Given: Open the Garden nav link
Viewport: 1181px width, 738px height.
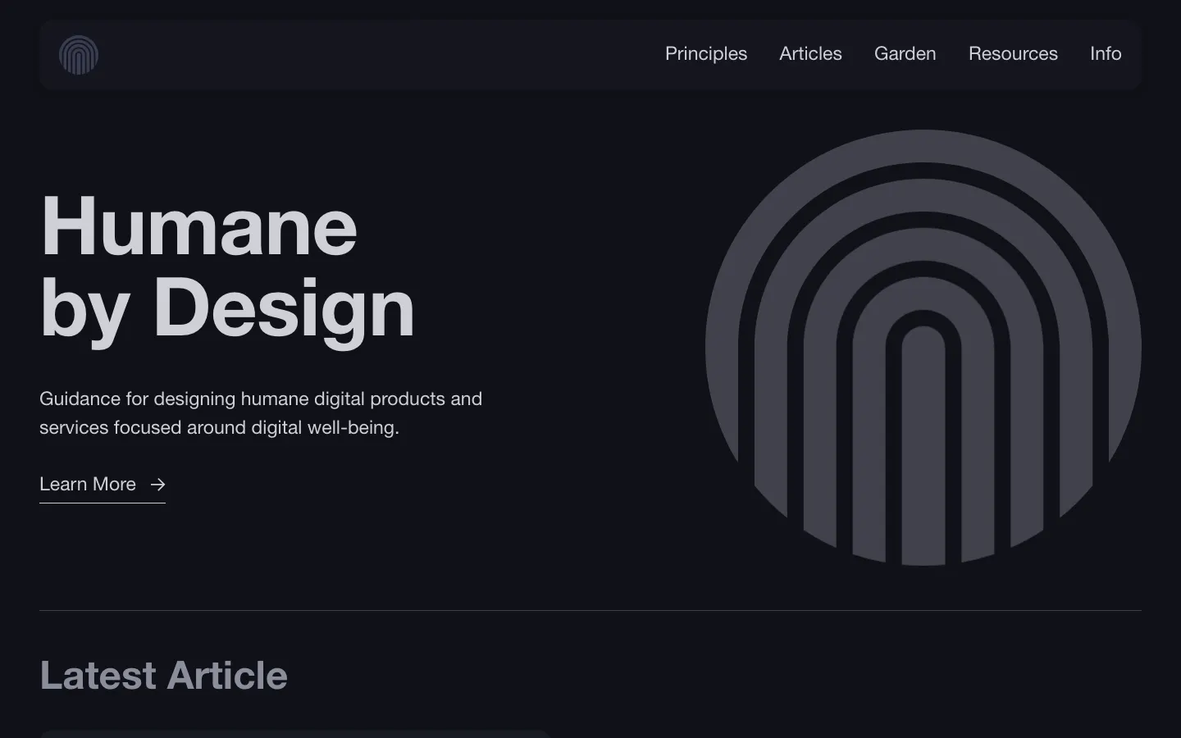Looking at the screenshot, I should (x=905, y=54).
